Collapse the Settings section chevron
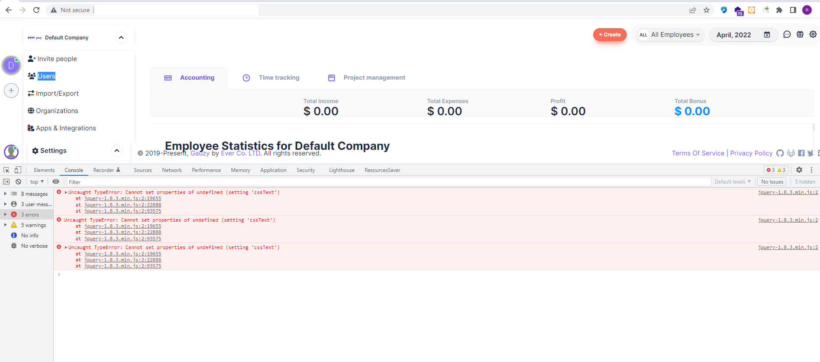 pyautogui.click(x=117, y=151)
